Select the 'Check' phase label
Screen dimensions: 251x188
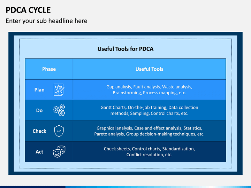point(39,131)
